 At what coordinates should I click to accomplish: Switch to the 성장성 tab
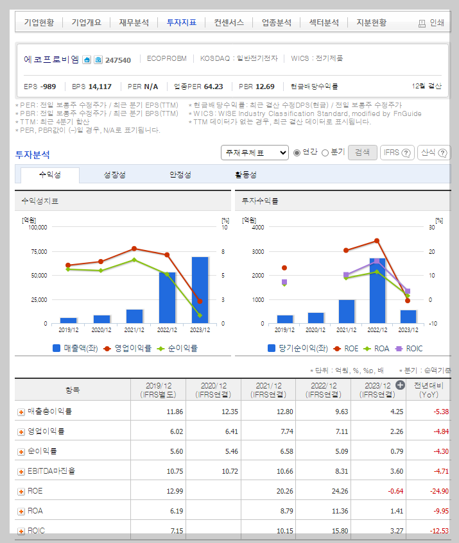(x=115, y=175)
